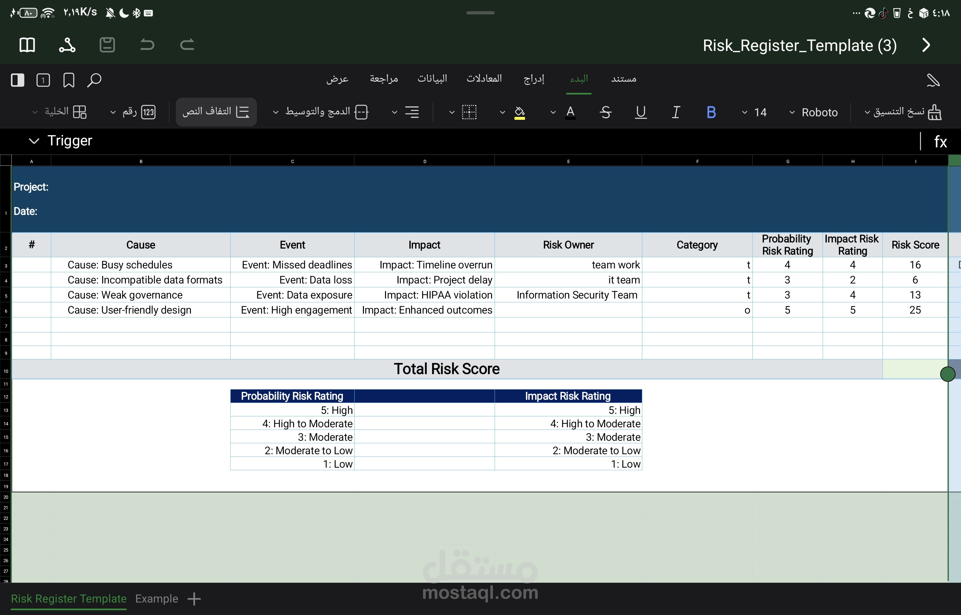Expand merge and center dropdown arrow
The image size is (961, 615).
pos(275,112)
